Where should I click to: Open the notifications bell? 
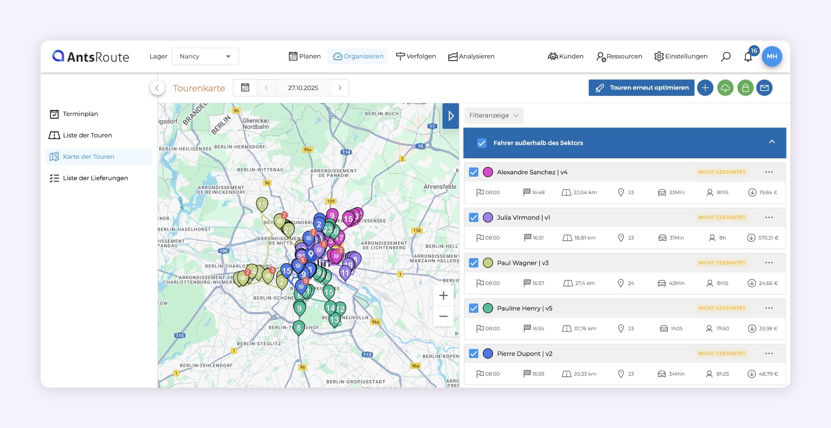(x=748, y=57)
